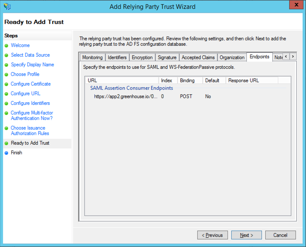Switch to the Identifiers tab
The height and width of the screenshot is (247, 306).
pos(117,57)
